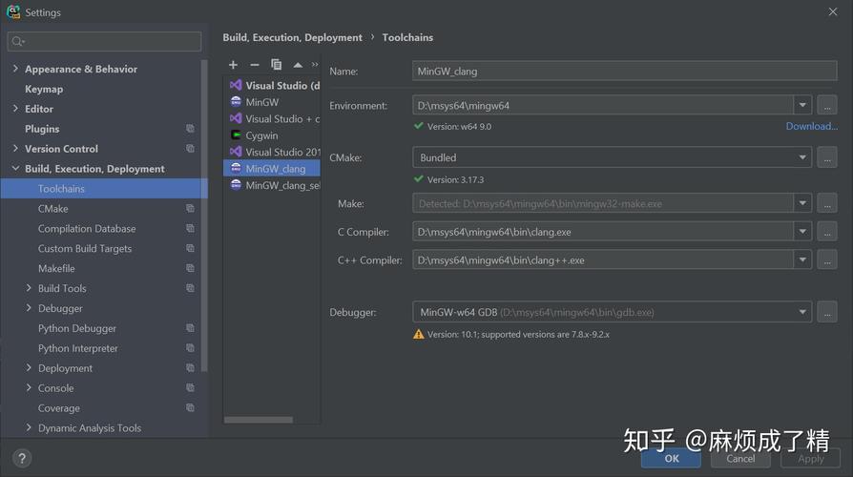Image resolution: width=853 pixels, height=477 pixels.
Task: Open Plugins settings page
Action: point(42,129)
